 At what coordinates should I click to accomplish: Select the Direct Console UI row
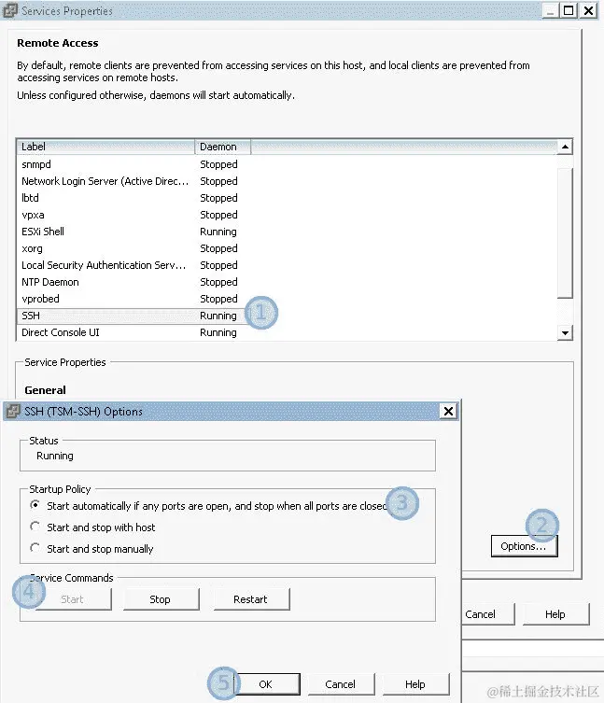pos(287,332)
